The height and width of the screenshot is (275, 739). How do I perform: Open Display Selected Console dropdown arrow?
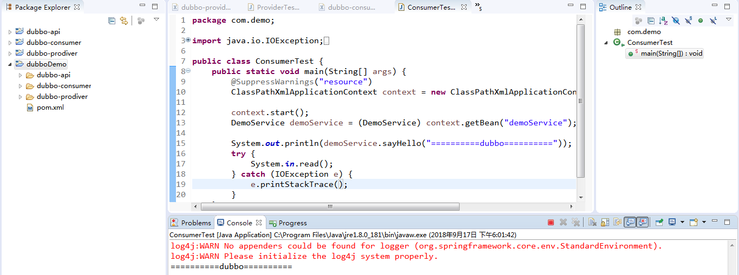[x=682, y=222]
